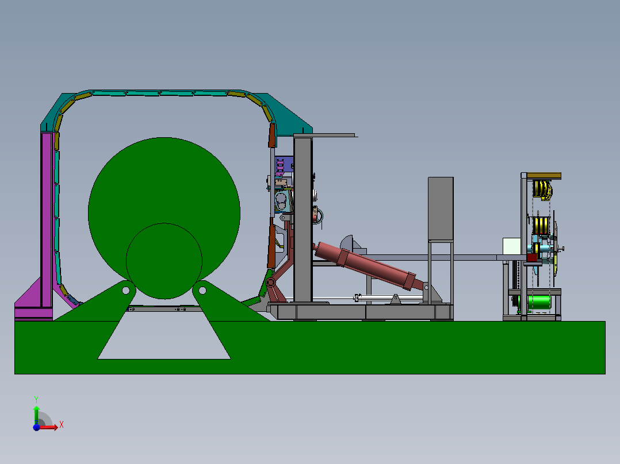The width and height of the screenshot is (620, 464).
Task: Select the large green base platform
Action: coord(309,347)
